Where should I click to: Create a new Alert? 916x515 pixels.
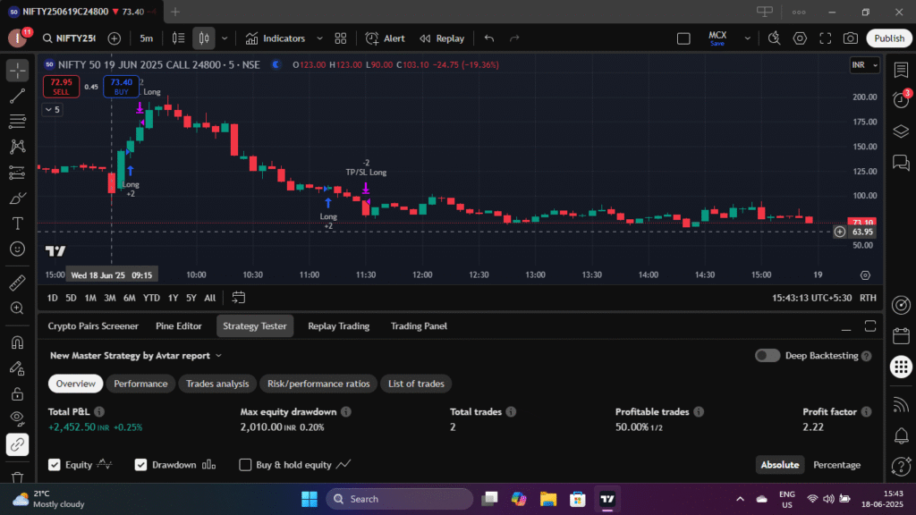(x=385, y=38)
